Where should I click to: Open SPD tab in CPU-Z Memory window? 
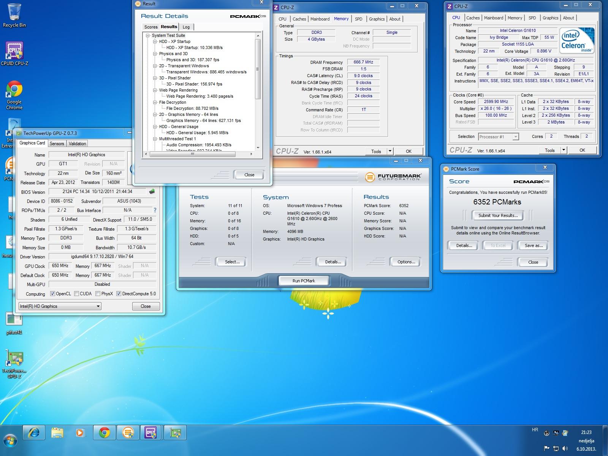click(x=358, y=19)
